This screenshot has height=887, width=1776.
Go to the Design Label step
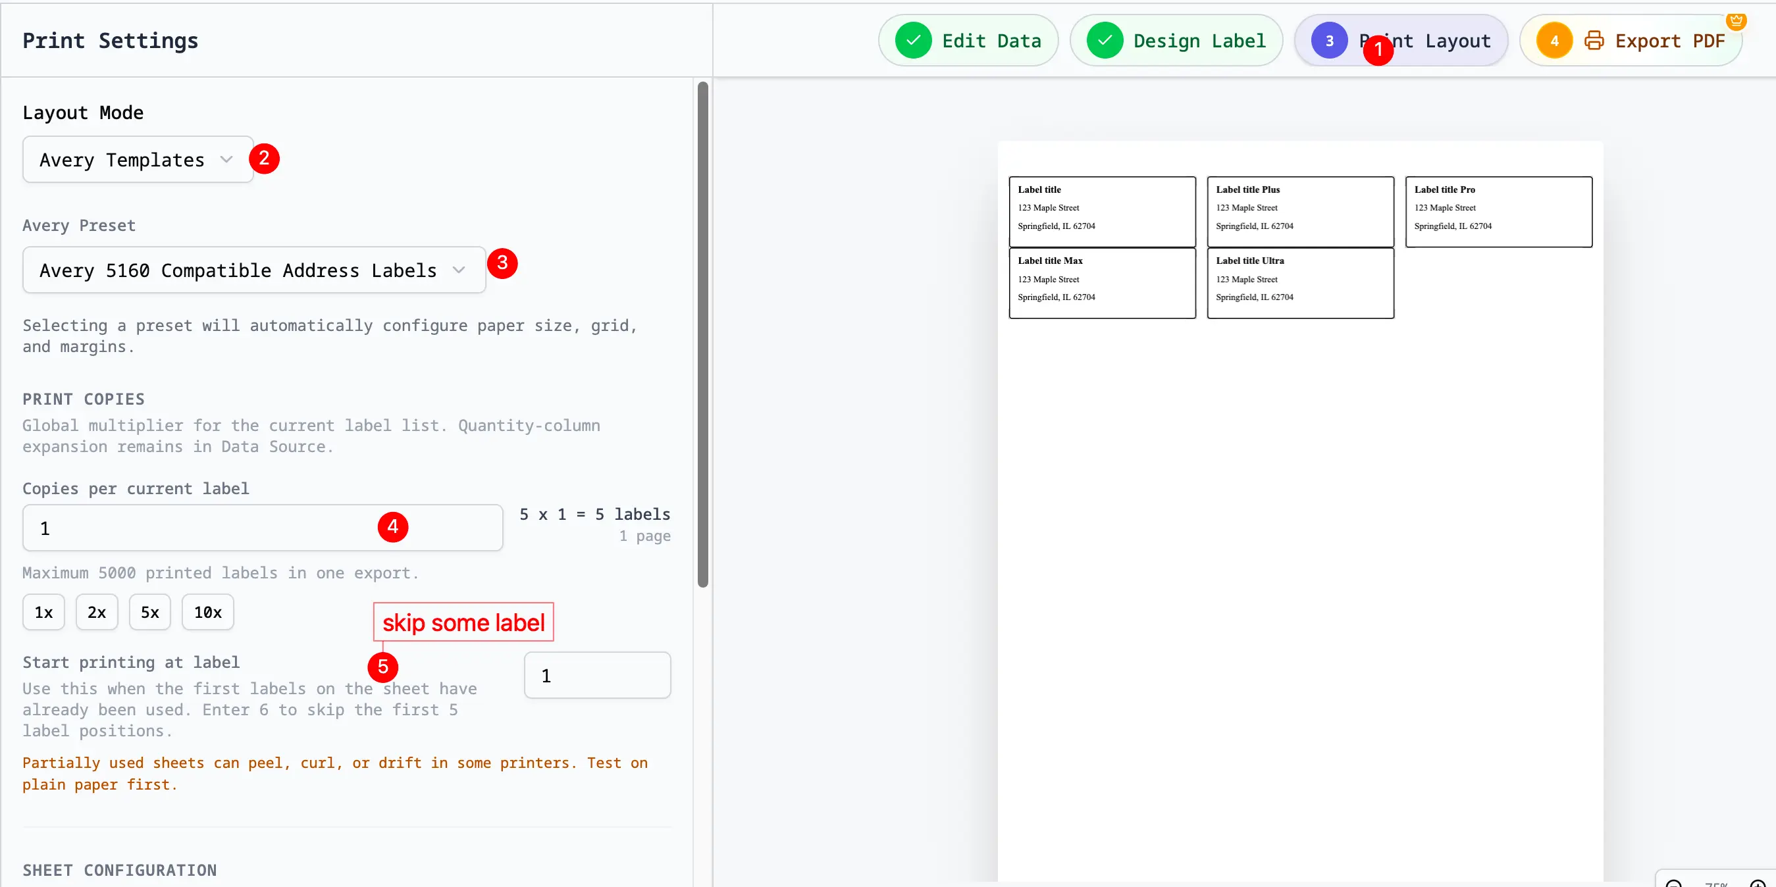tap(1176, 41)
